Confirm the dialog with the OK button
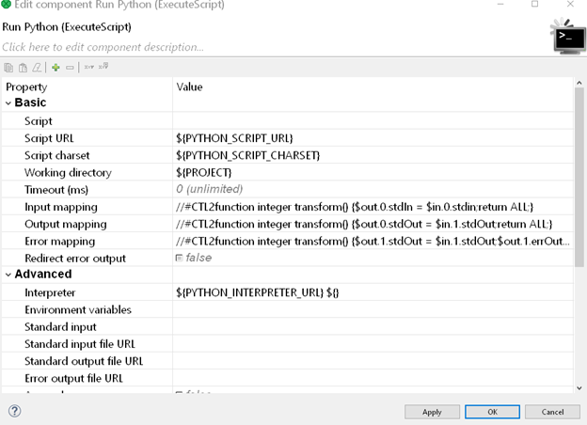 click(x=492, y=412)
